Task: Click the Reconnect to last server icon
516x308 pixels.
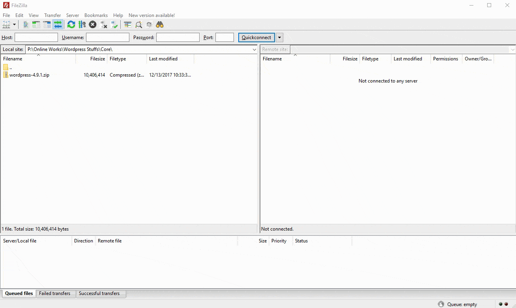Action: (x=114, y=24)
